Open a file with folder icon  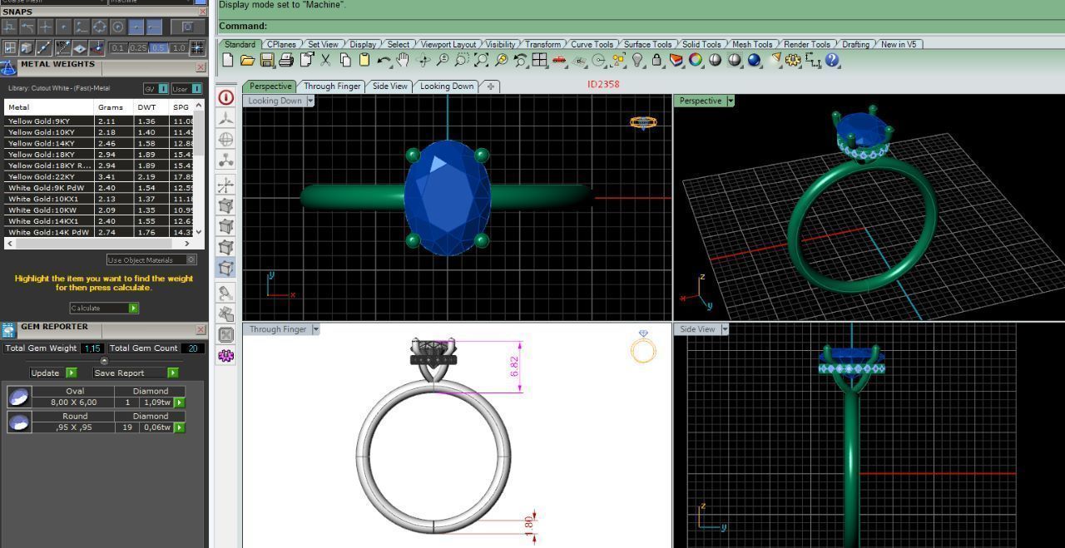click(x=247, y=60)
